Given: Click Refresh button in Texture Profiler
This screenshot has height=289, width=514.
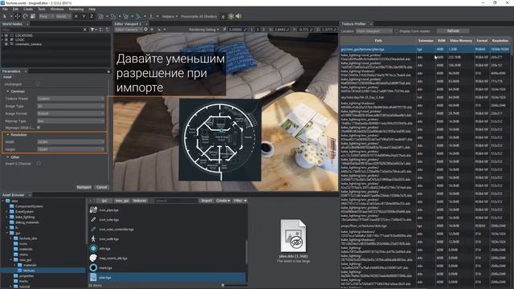Looking at the screenshot, I should point(453,31).
